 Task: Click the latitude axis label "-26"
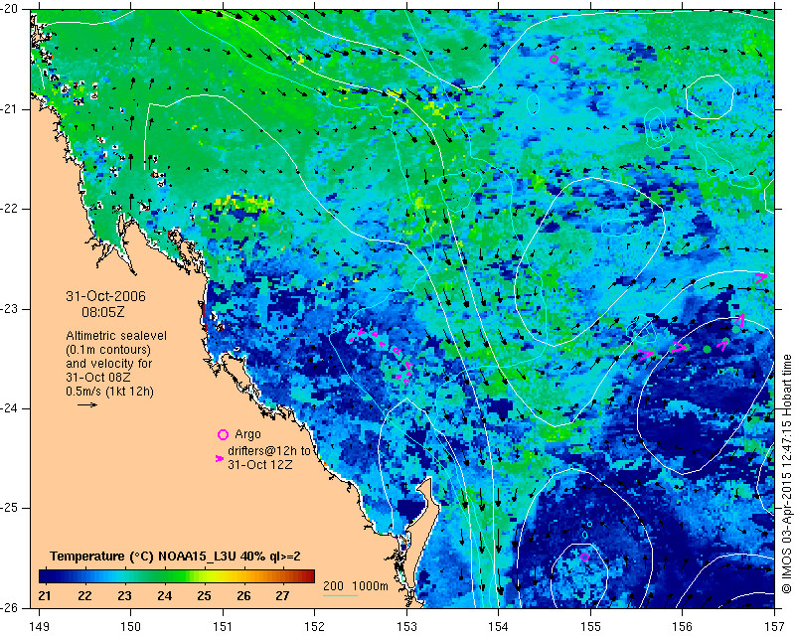click(x=10, y=607)
